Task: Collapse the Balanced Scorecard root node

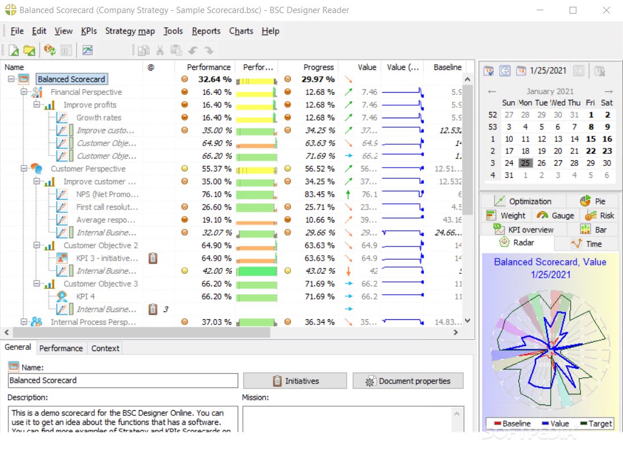Action: 11,79
